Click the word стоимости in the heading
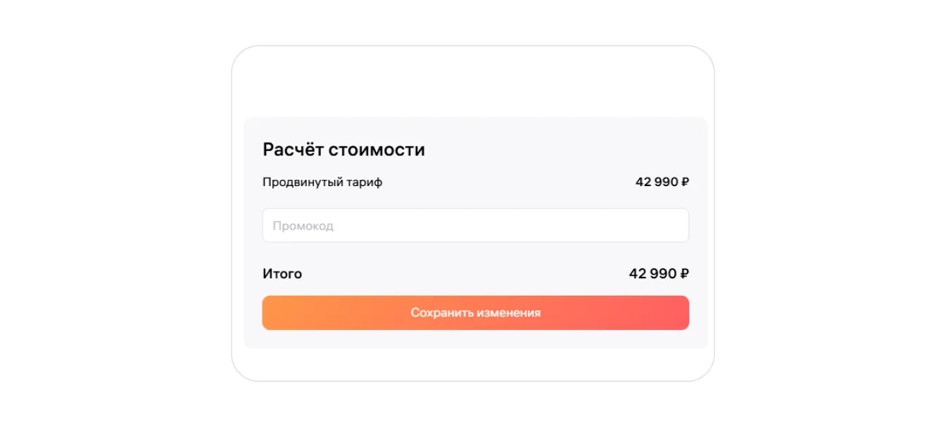The image size is (946, 427). point(377,150)
